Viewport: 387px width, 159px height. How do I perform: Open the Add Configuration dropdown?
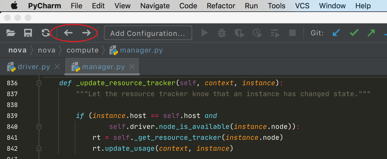[148, 33]
